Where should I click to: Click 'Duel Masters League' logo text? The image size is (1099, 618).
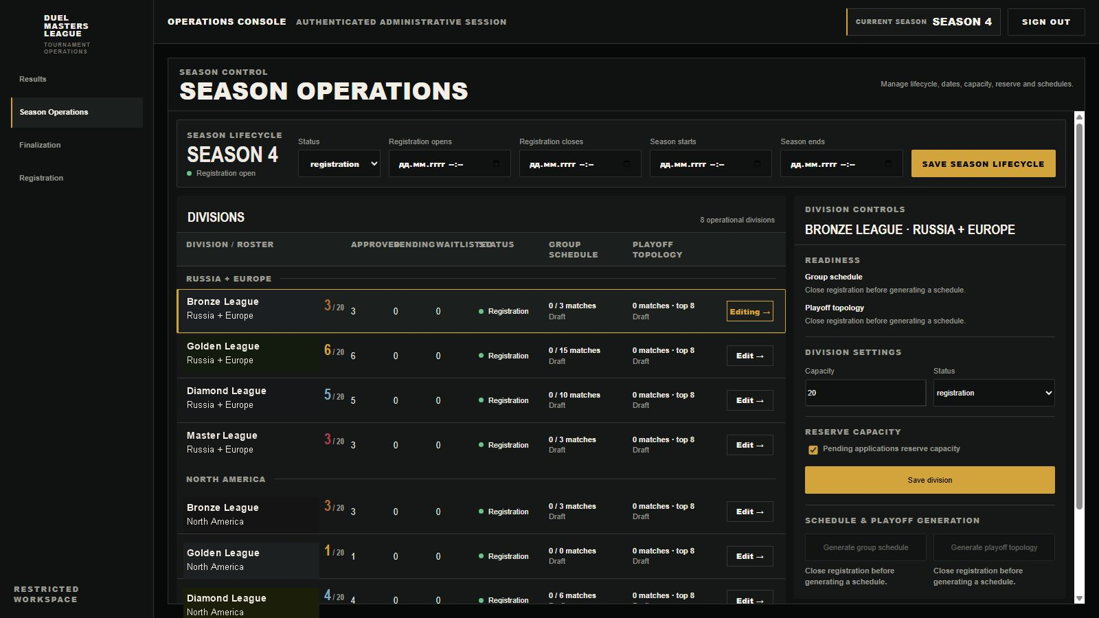coord(66,26)
